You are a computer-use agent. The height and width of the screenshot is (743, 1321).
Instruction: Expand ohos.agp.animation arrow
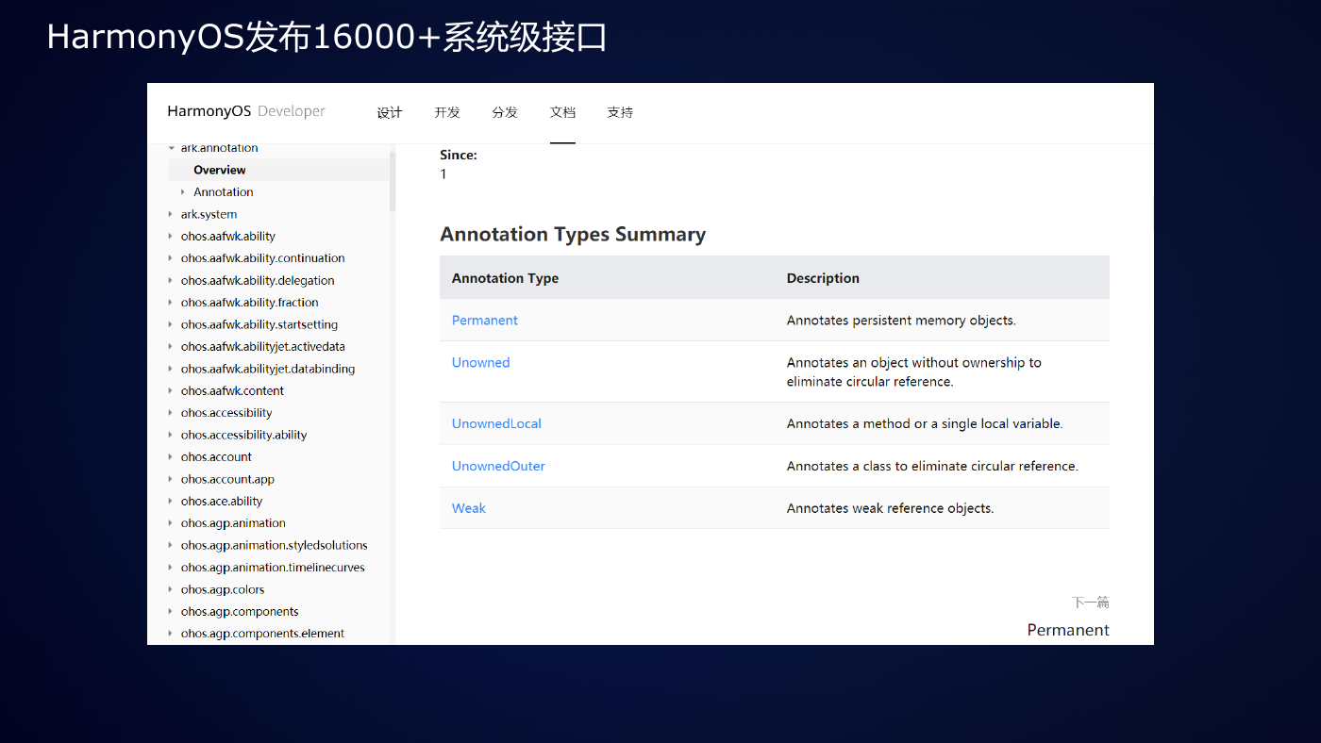click(x=171, y=523)
